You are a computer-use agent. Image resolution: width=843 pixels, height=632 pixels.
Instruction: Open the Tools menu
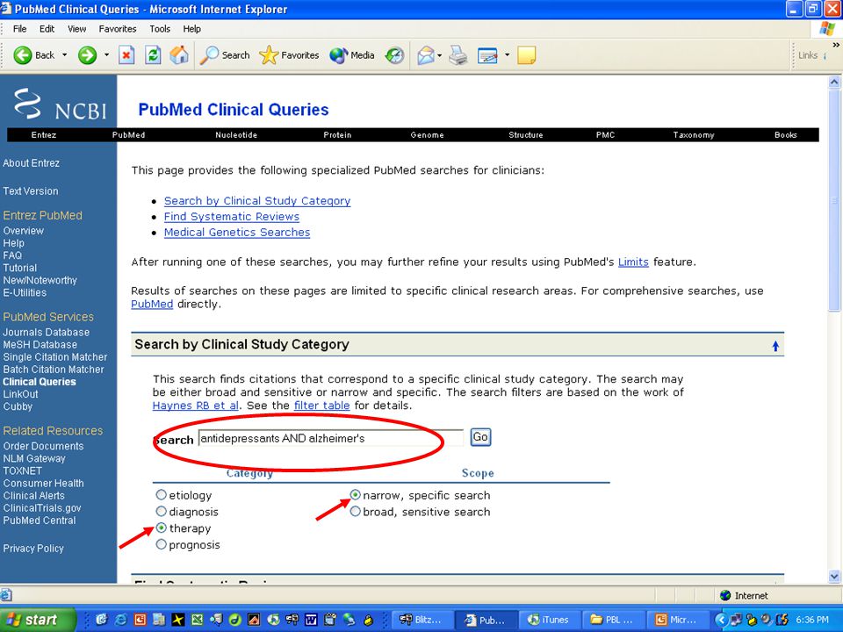(x=160, y=28)
